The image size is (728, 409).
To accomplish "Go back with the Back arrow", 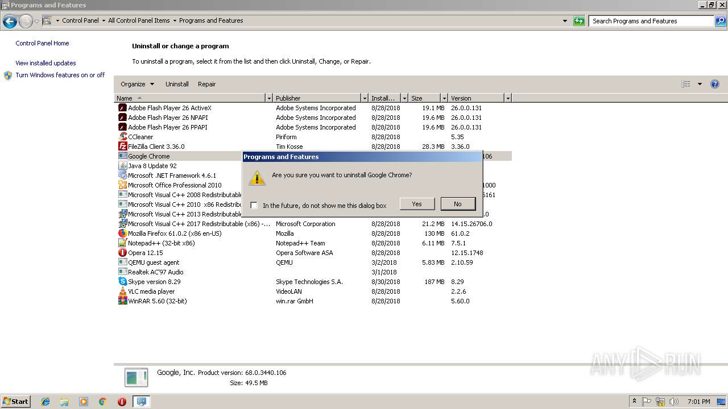I will coord(10,22).
